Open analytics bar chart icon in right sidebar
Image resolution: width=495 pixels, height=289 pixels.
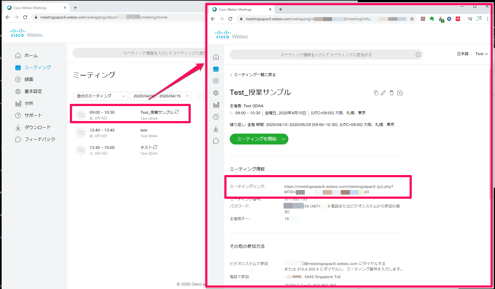pyautogui.click(x=216, y=105)
